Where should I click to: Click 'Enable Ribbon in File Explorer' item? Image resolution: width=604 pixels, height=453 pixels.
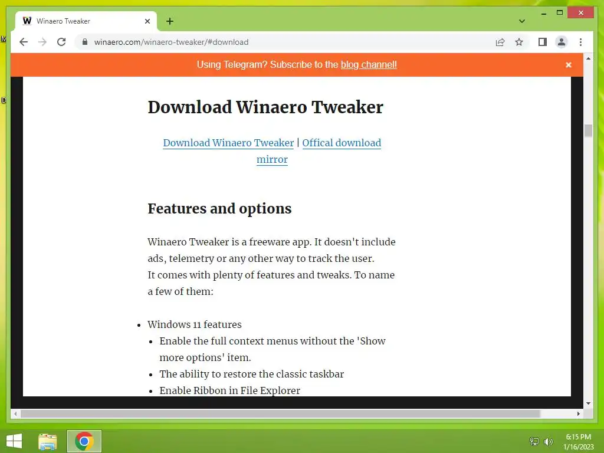pos(229,390)
